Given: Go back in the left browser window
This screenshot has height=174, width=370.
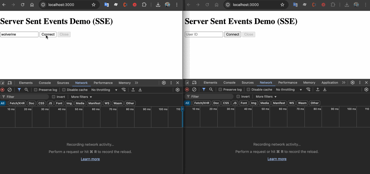Looking at the screenshot, I should (4, 5).
